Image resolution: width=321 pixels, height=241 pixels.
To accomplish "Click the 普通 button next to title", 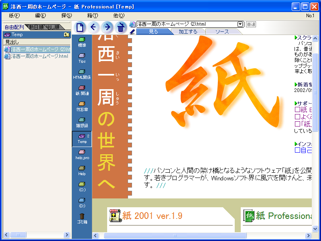I will click(x=251, y=24).
